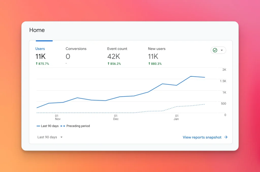Click the 01 Dec label on chart axis
Screen dimensions: 260x172
point(116,117)
